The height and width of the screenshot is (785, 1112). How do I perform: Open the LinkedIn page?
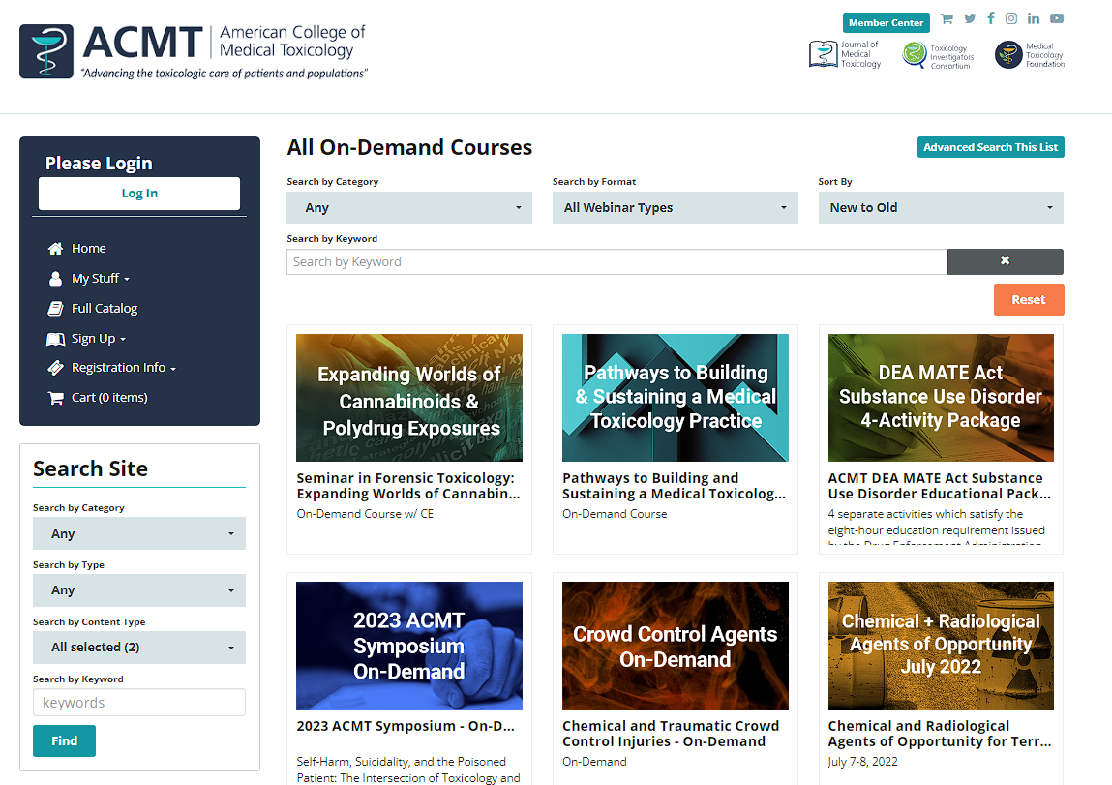1033,17
